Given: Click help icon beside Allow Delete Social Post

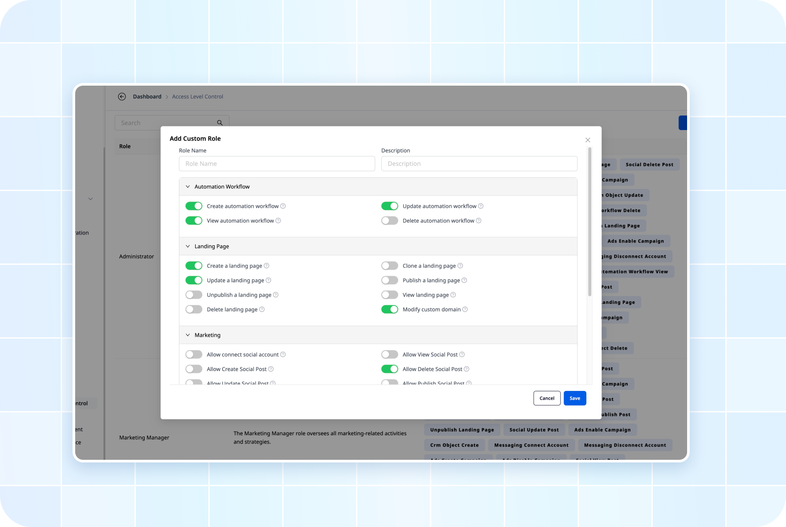Looking at the screenshot, I should (466, 369).
